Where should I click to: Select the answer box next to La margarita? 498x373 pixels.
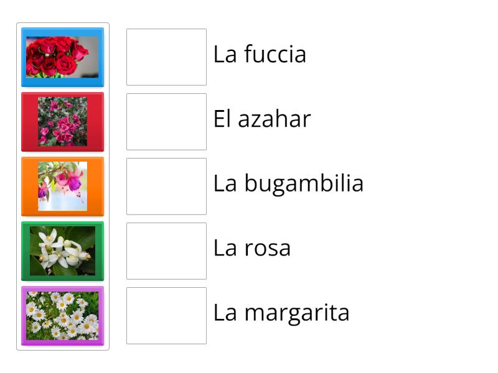pos(166,316)
